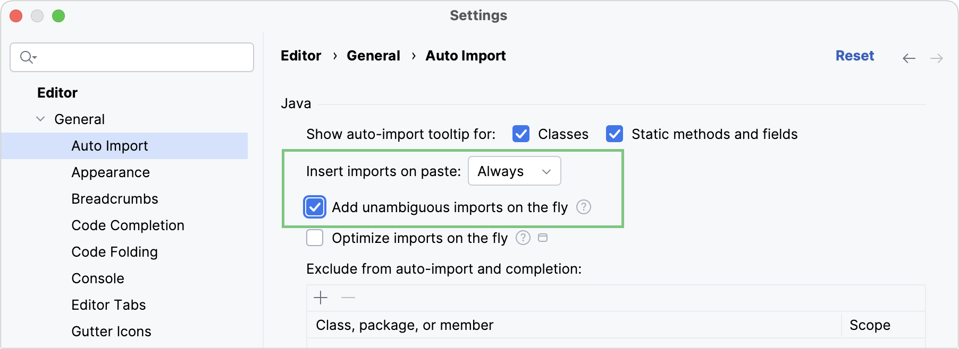Open the Insert imports on paste dropdown
Image resolution: width=959 pixels, height=349 pixels.
[514, 171]
